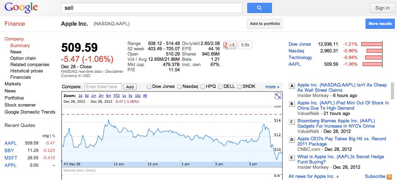Set chart zoom to 5y
The height and width of the screenshot is (180, 397).
point(130,96)
